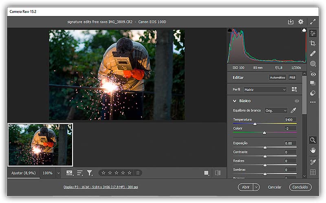Viewport: 326px width, 203px height.
Task: Select the welder filmstrip thumbnail
Action: (40, 145)
